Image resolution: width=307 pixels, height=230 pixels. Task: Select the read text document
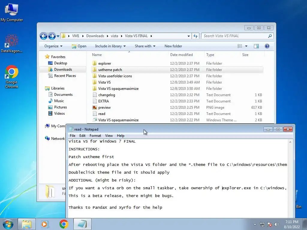pos(177,114)
